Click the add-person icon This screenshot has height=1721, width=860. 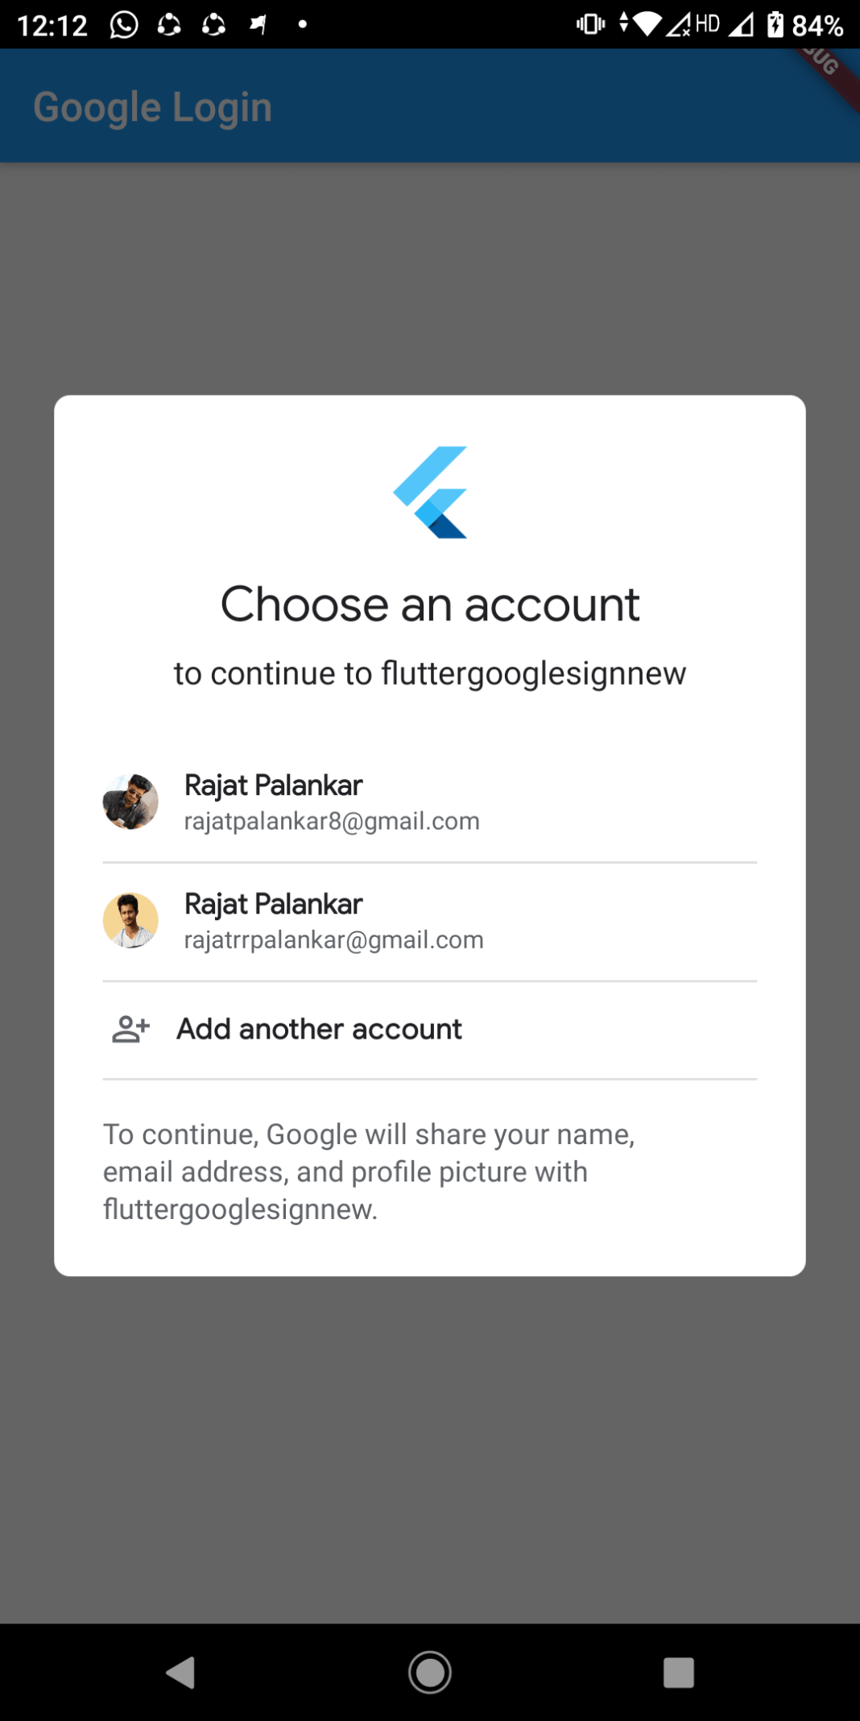(130, 1029)
